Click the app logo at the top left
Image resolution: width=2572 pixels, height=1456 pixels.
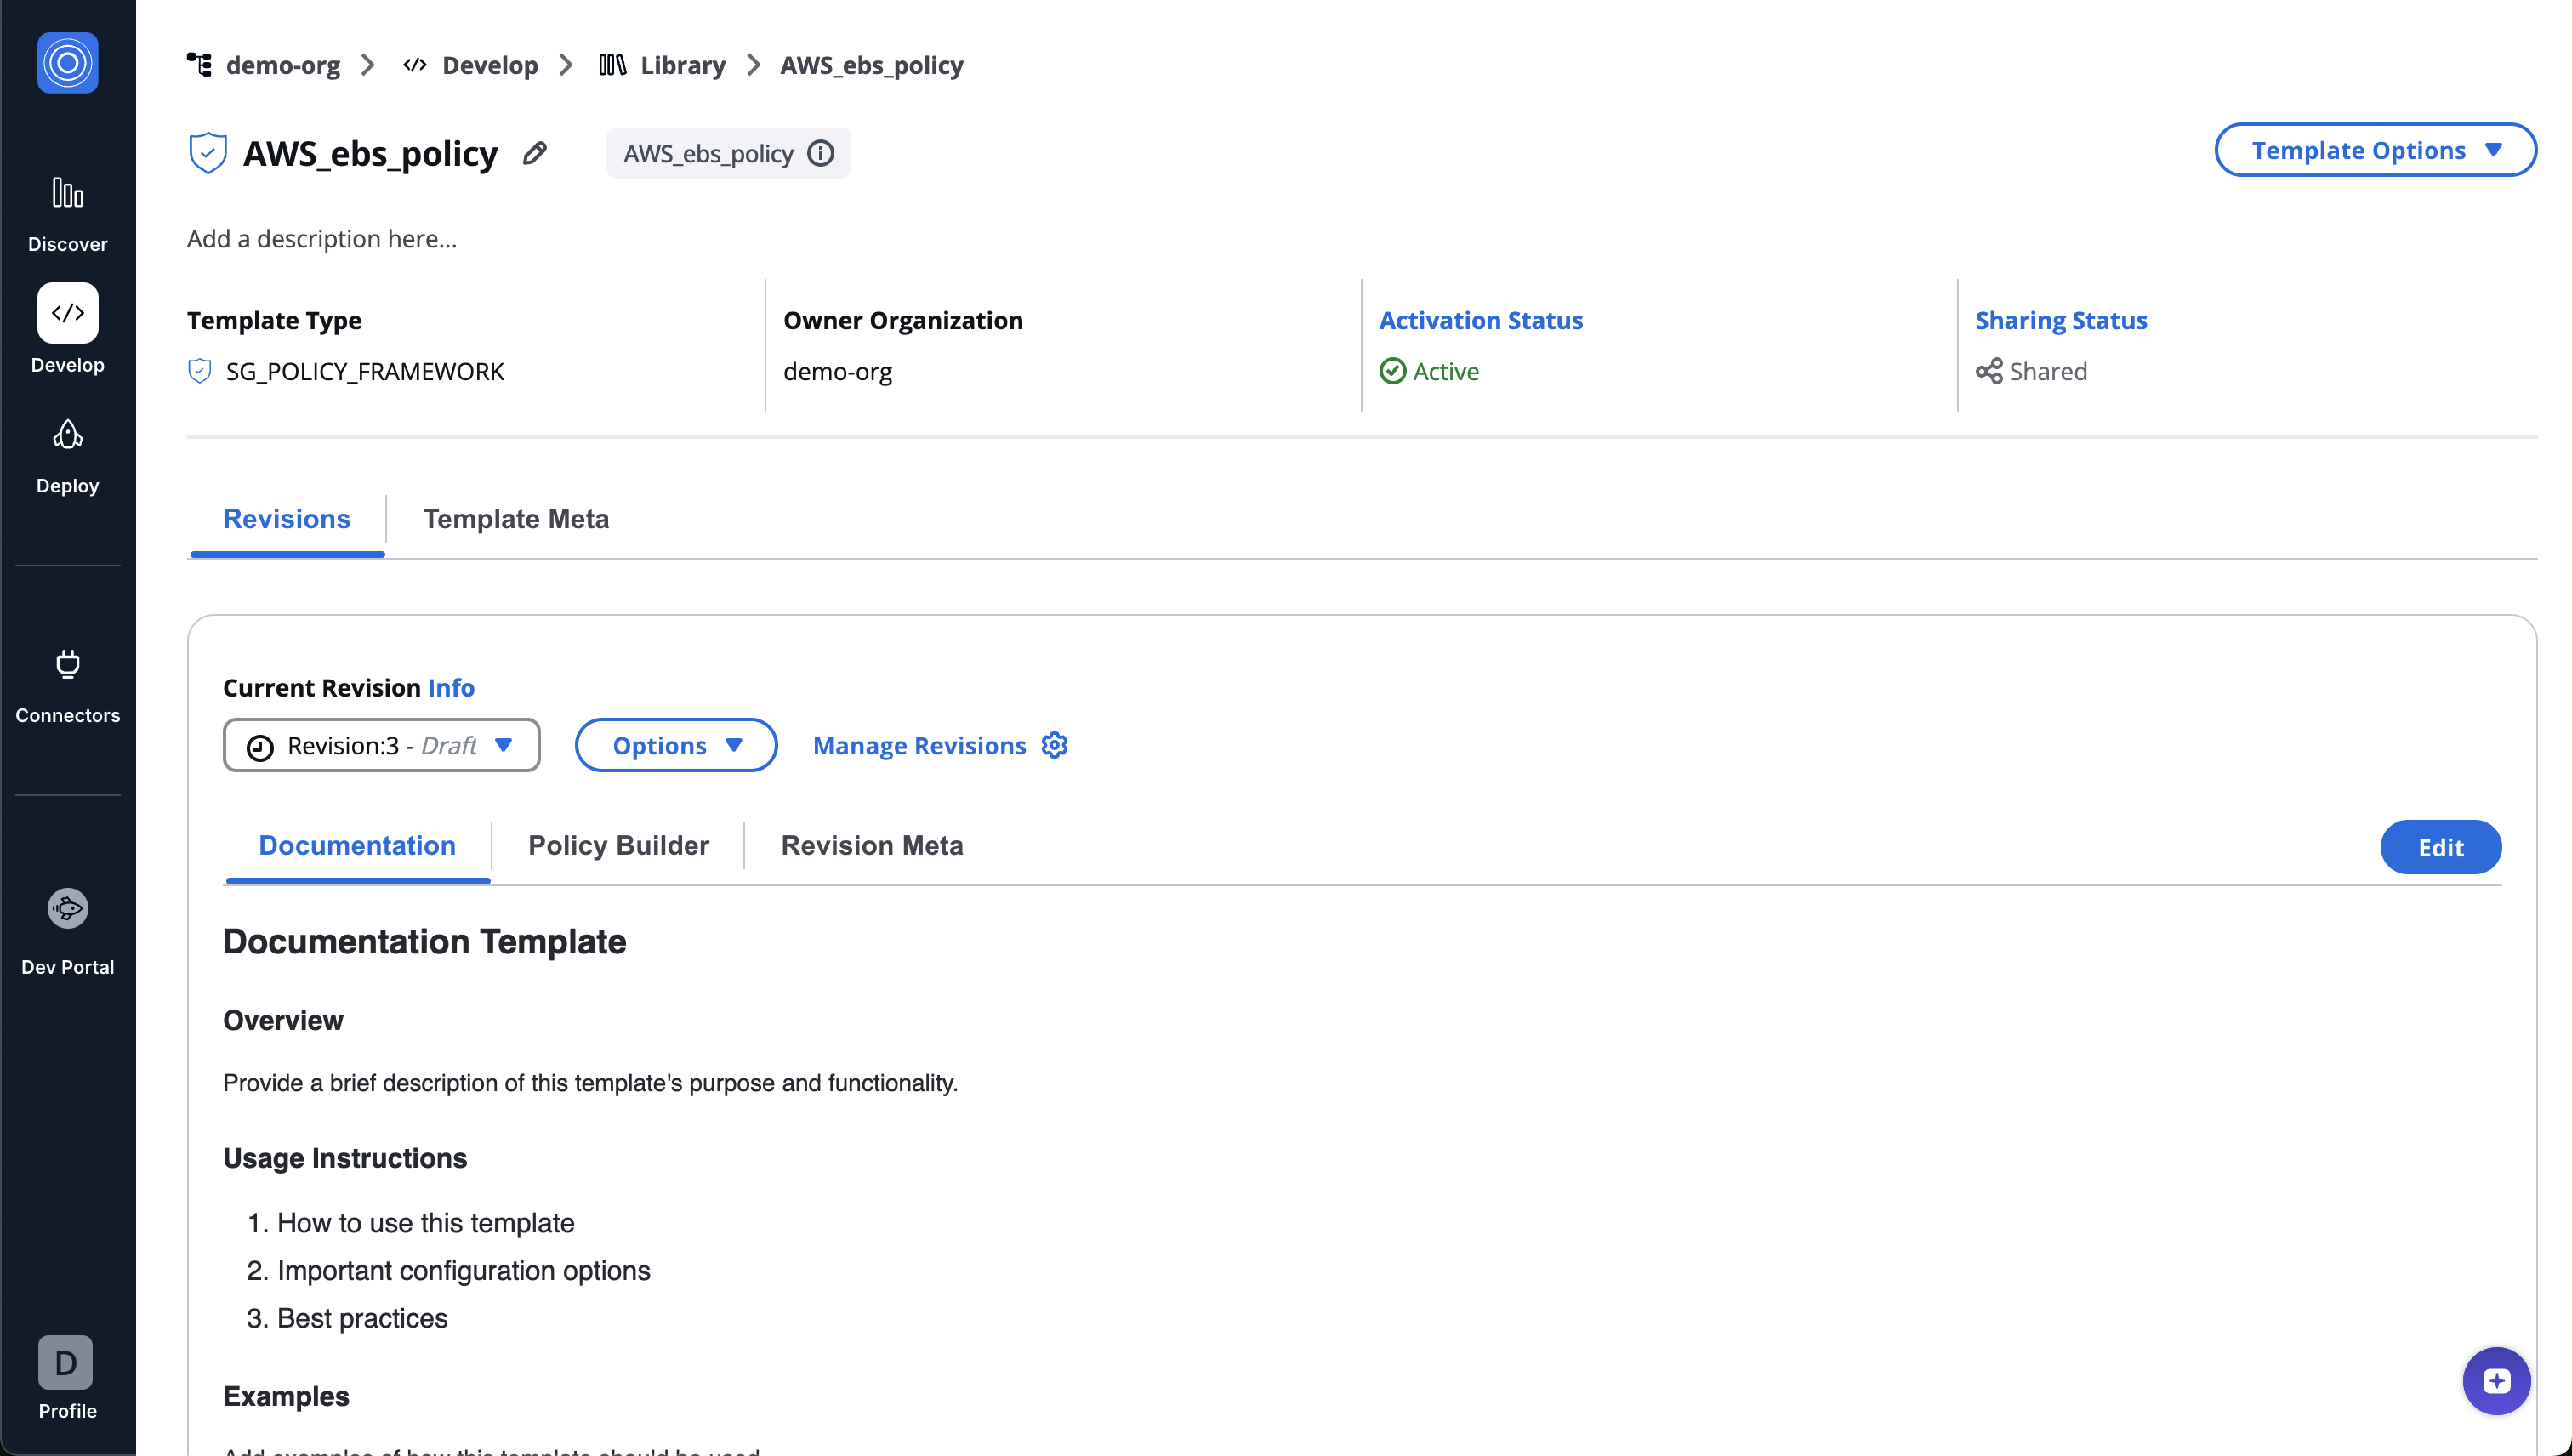[66, 62]
